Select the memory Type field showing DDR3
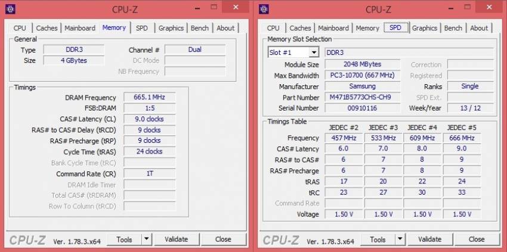 pos(74,50)
